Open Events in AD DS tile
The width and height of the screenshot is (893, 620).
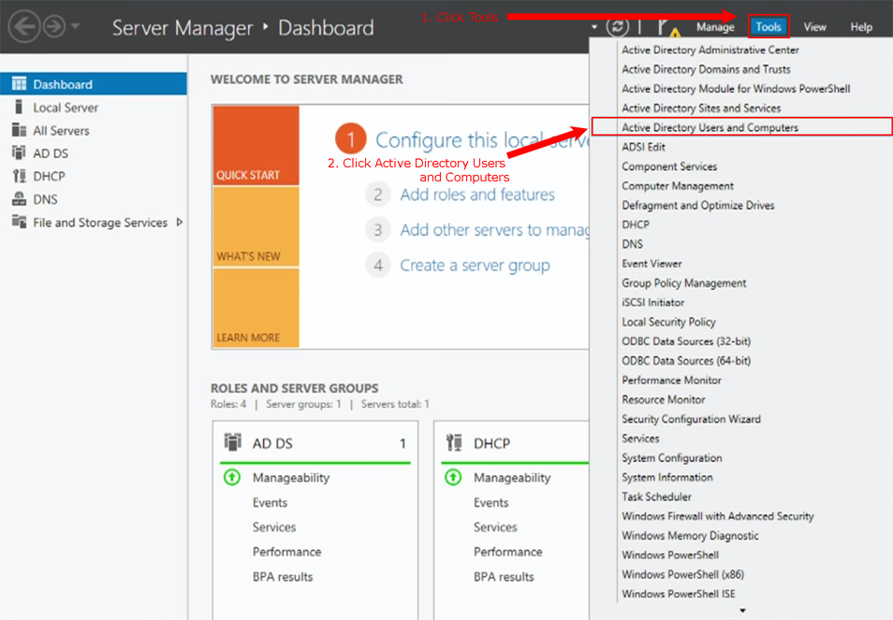tap(270, 502)
